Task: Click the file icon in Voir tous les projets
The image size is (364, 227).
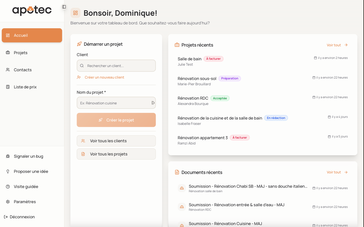Action: coord(83,154)
